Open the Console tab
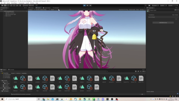Image resolution: width=179 pixels, height=101 pixels. (11, 70)
